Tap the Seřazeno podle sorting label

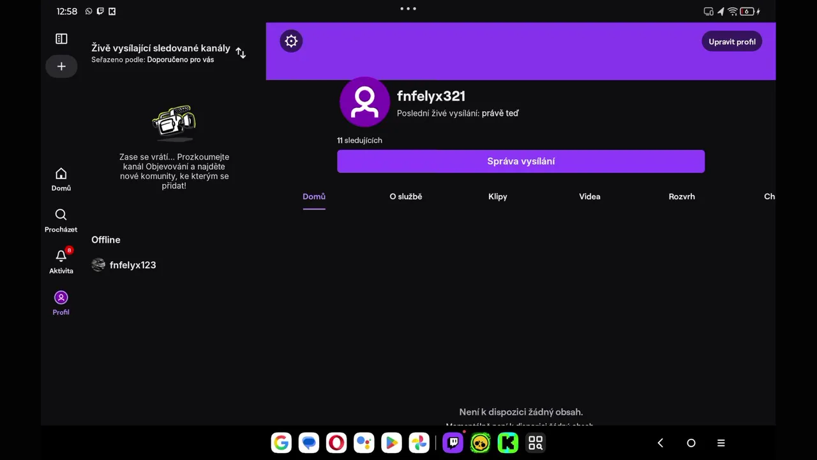tap(153, 59)
